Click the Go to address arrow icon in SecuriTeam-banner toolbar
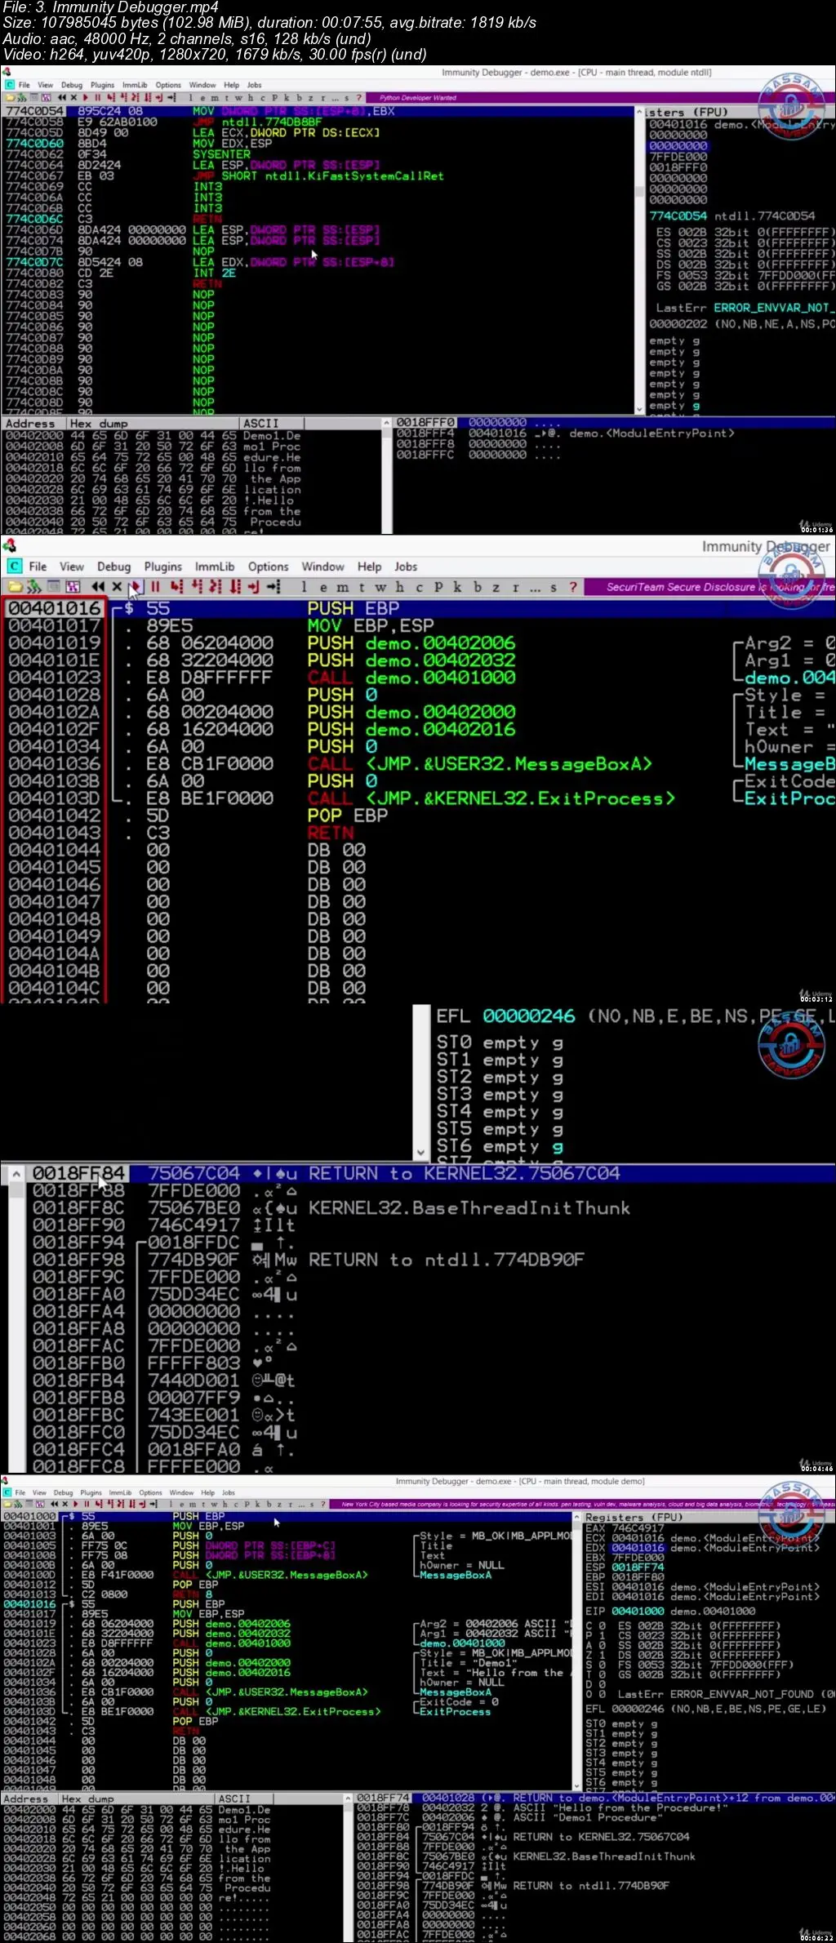The height and width of the screenshot is (1943, 836). tap(273, 586)
